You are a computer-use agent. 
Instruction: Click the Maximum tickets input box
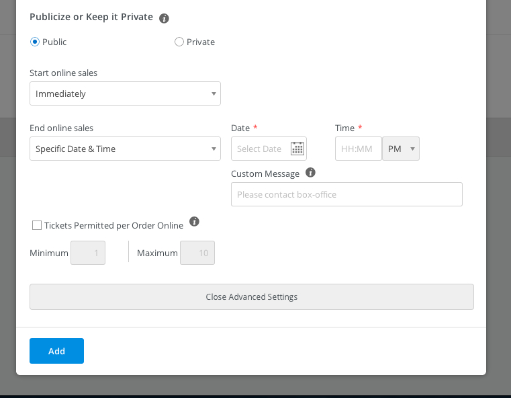[197, 253]
